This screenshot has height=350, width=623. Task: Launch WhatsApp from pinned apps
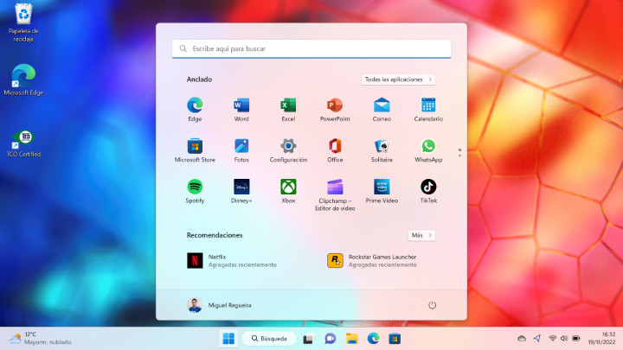[x=428, y=150]
